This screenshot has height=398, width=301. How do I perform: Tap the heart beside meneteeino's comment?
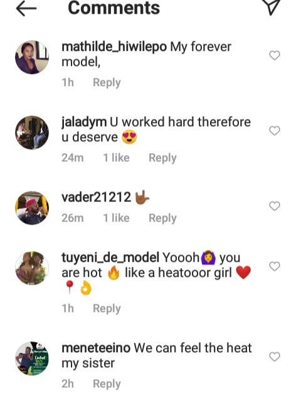(275, 357)
